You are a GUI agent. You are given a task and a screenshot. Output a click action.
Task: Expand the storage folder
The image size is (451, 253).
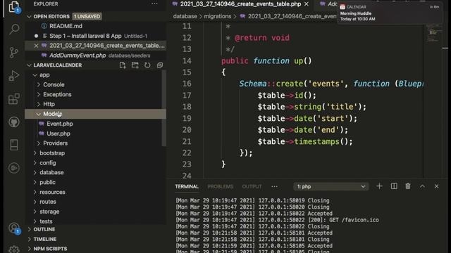(35, 212)
